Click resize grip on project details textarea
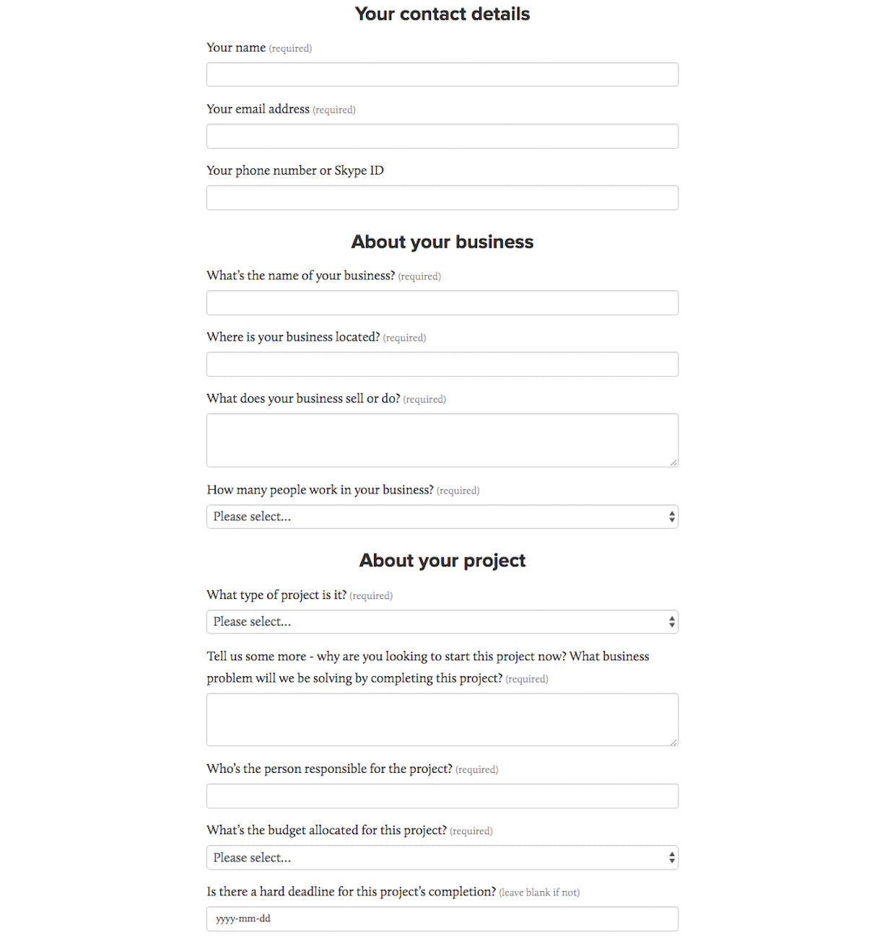This screenshot has height=946, width=877. tap(673, 742)
